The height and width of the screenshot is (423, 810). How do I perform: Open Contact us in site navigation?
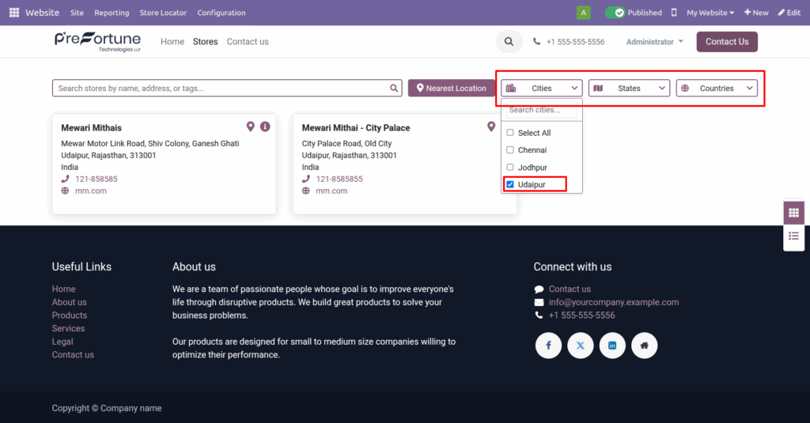(248, 42)
